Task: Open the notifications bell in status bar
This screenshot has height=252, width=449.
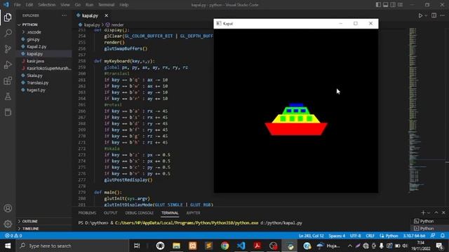Action: 443,236
